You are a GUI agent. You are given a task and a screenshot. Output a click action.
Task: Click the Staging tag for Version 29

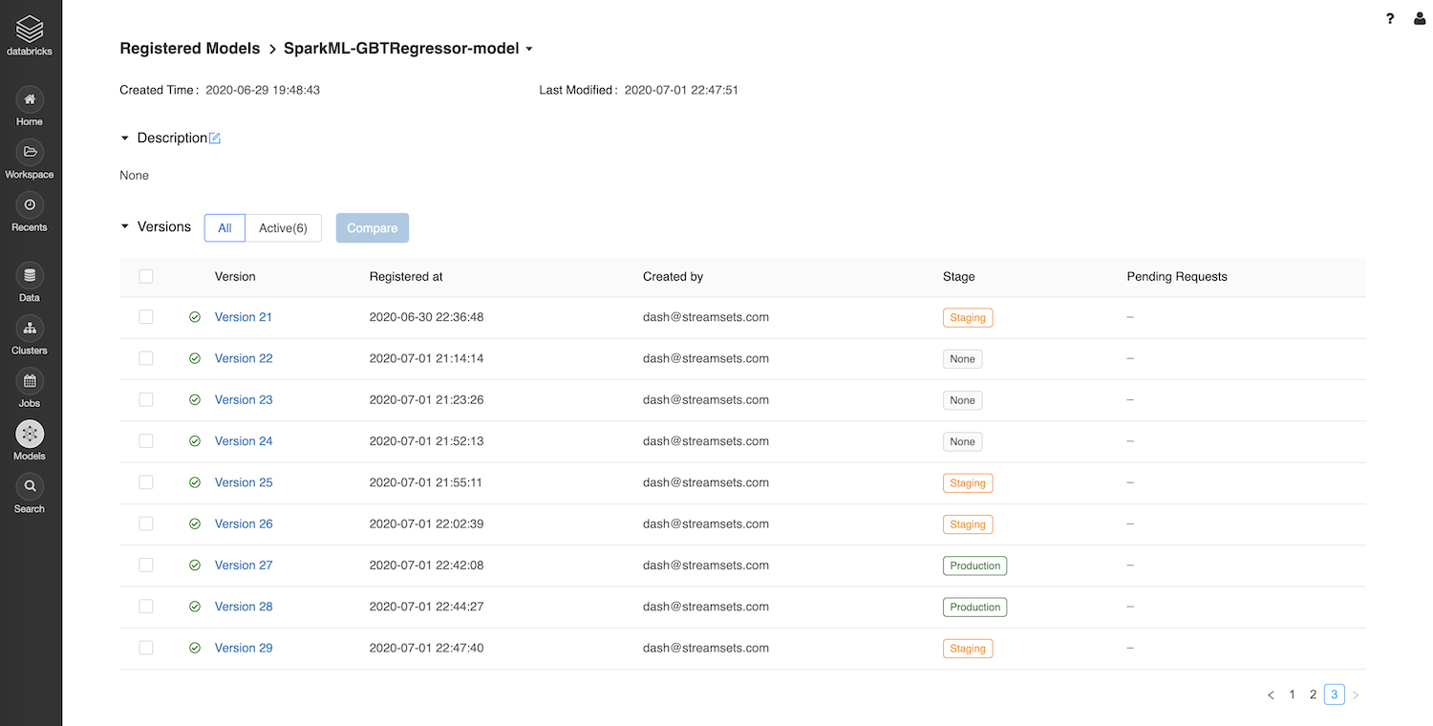(968, 649)
